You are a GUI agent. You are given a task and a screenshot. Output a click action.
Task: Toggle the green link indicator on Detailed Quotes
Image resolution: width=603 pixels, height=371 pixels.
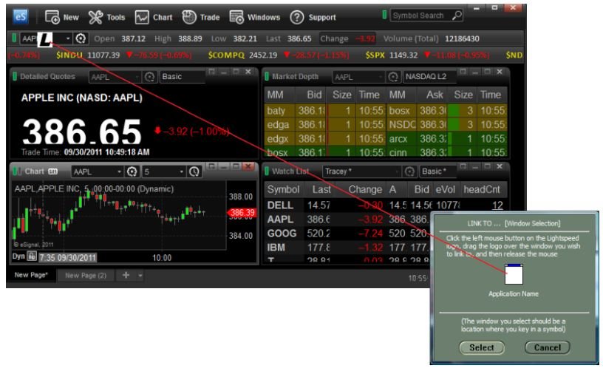point(15,76)
